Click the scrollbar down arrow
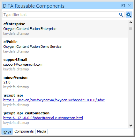This screenshot has height=137, width=135. tap(131, 126)
